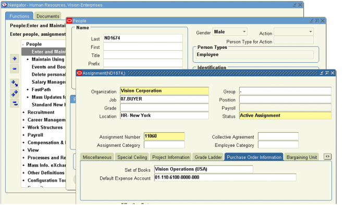Click the First name field

click(x=143, y=47)
